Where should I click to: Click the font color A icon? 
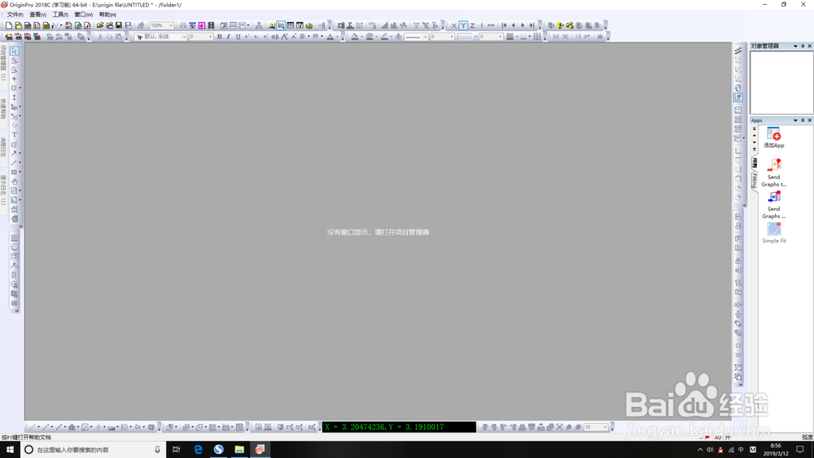[x=330, y=37]
